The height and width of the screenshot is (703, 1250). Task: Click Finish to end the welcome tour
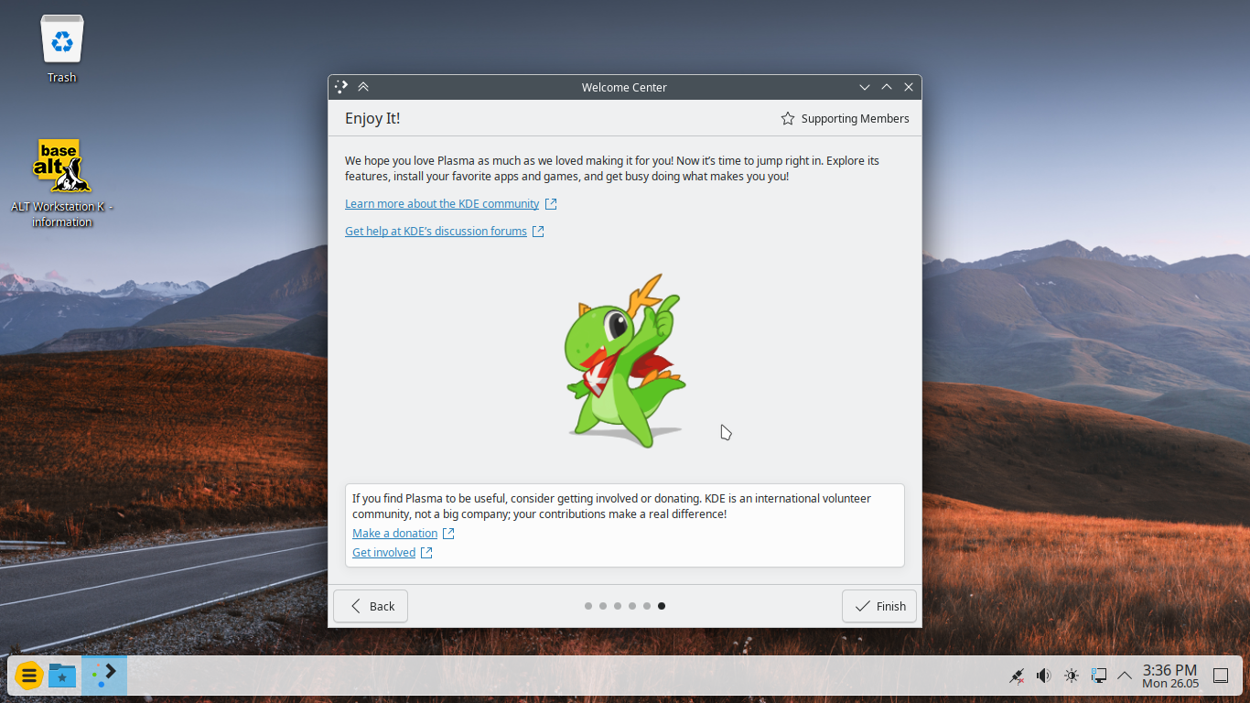(879, 606)
